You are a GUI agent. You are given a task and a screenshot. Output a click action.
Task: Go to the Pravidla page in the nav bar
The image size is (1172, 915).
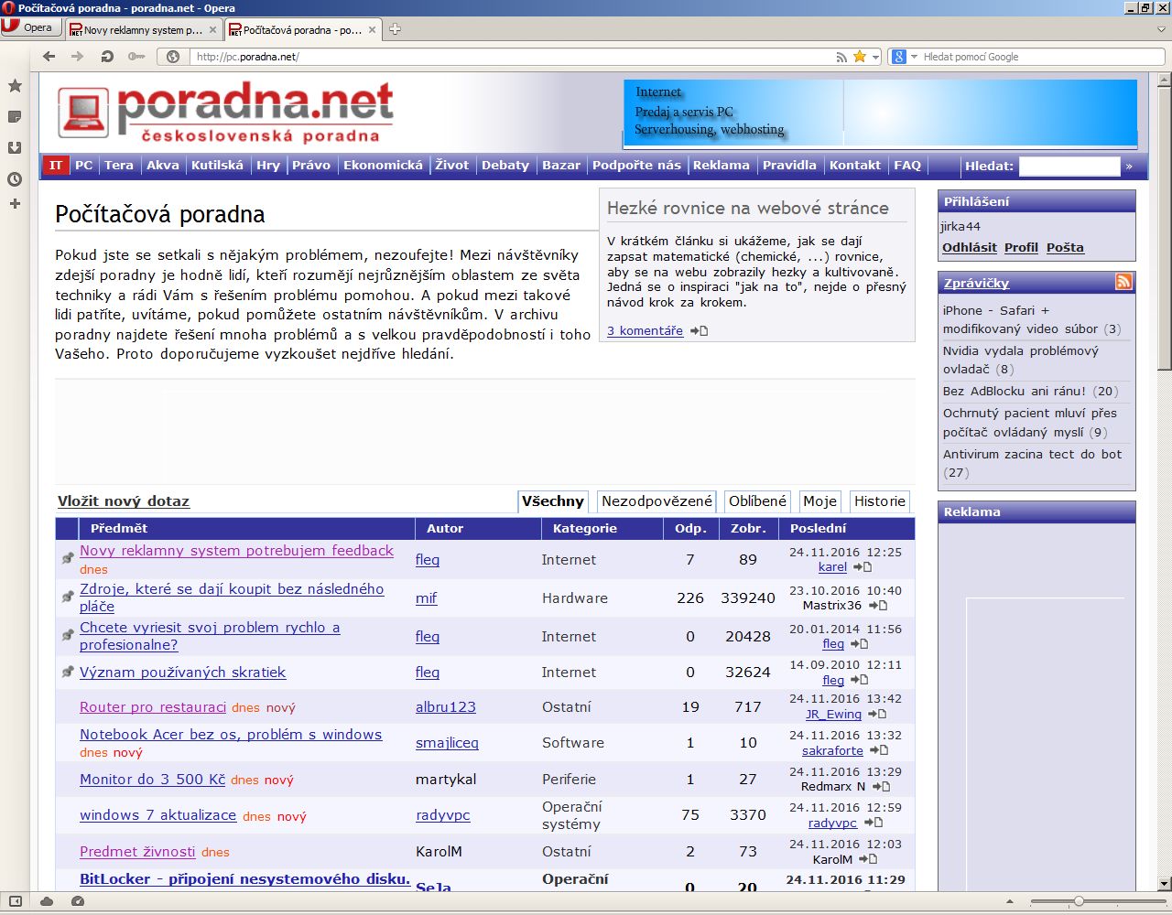click(x=789, y=166)
